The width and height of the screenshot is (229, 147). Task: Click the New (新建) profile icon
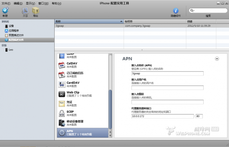tap(5, 10)
